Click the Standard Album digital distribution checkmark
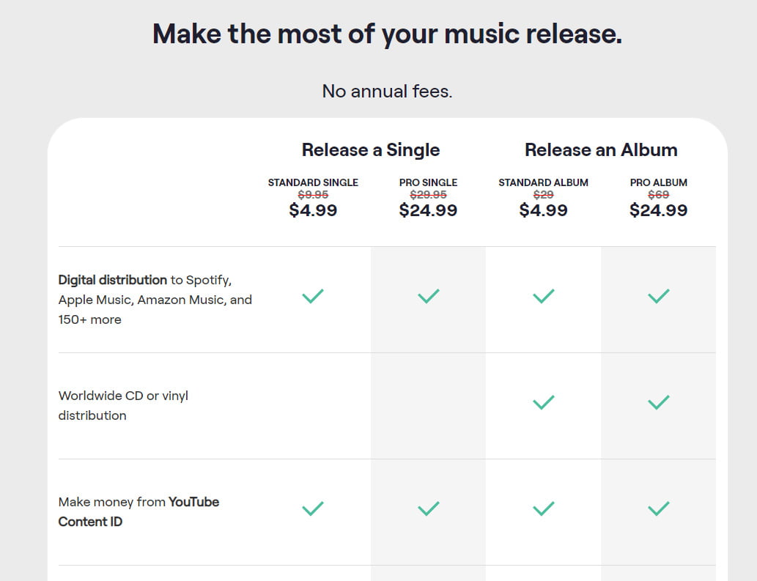Screen dimensions: 757x581 [x=543, y=297]
